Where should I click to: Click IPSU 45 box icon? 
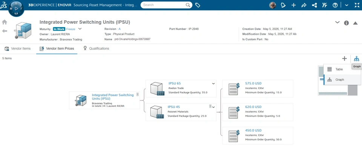[x=157, y=112]
